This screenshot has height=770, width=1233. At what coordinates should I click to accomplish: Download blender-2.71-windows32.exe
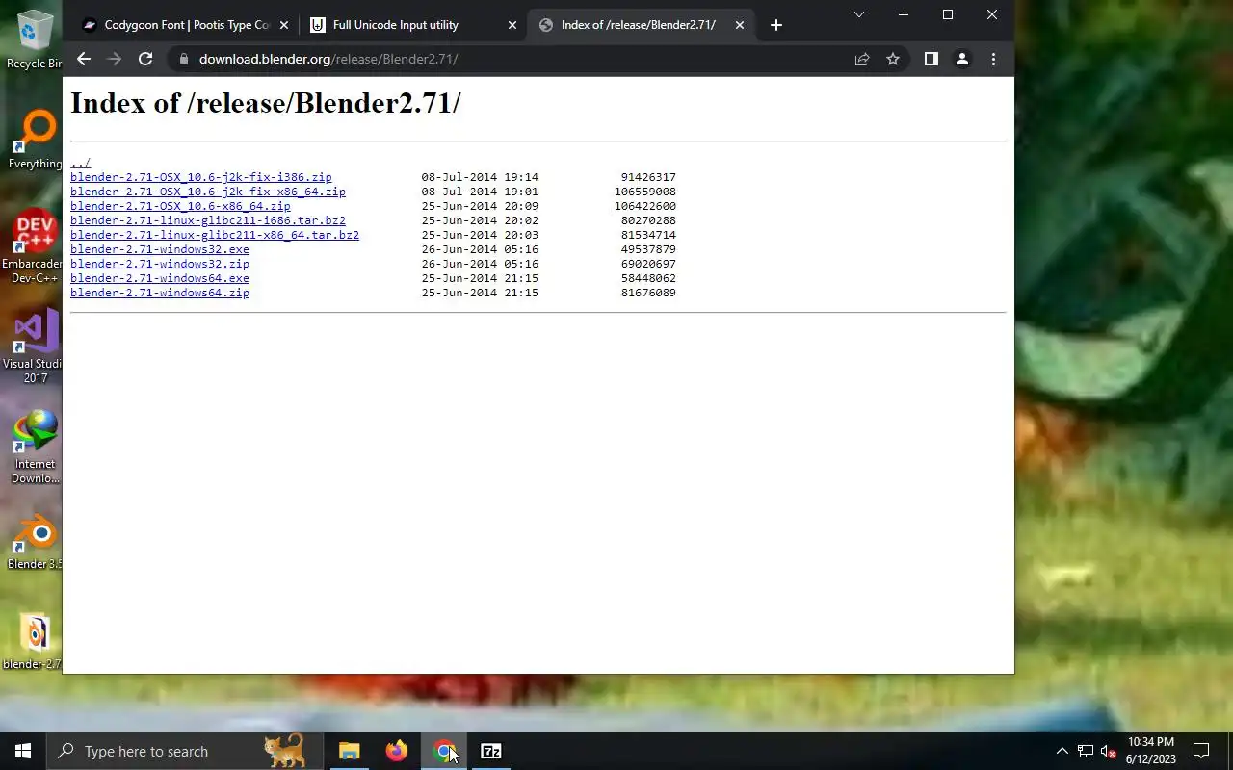159,249
